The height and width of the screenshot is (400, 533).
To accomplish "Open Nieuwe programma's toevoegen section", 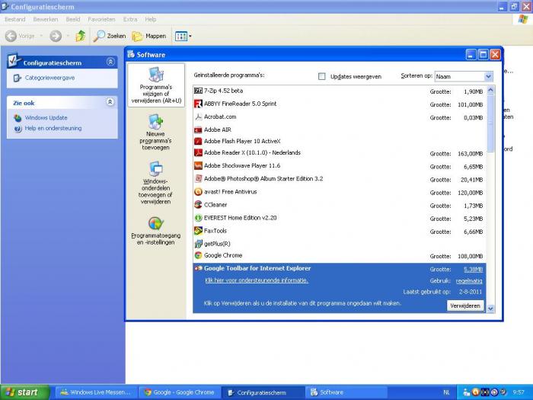I will click(x=155, y=133).
